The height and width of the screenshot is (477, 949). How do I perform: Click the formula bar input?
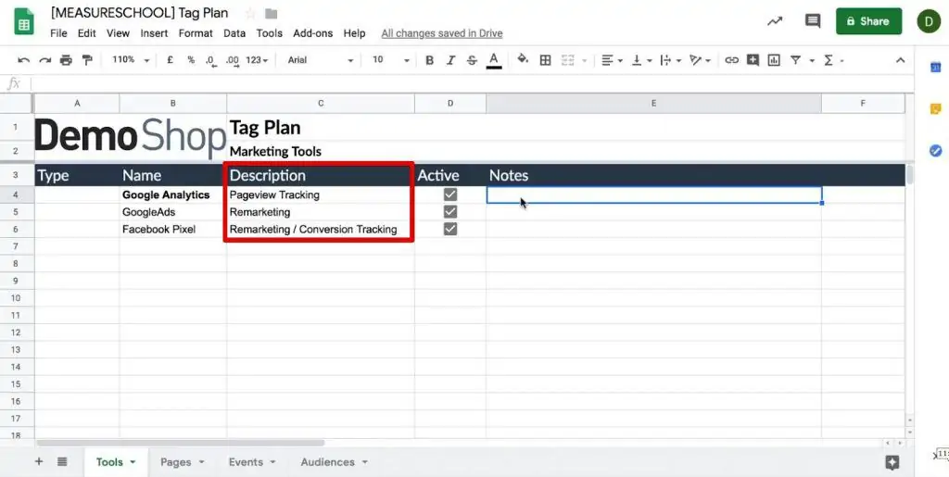point(472,83)
